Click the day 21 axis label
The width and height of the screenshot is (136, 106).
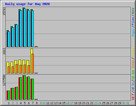[88, 103]
